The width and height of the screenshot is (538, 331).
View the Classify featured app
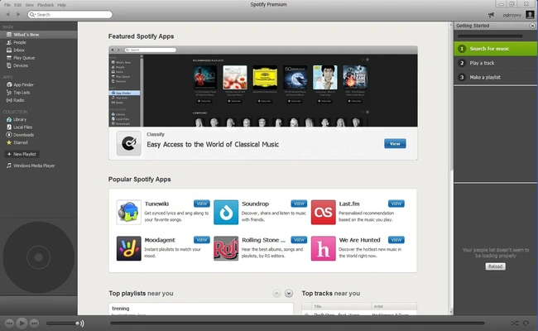pyautogui.click(x=395, y=144)
